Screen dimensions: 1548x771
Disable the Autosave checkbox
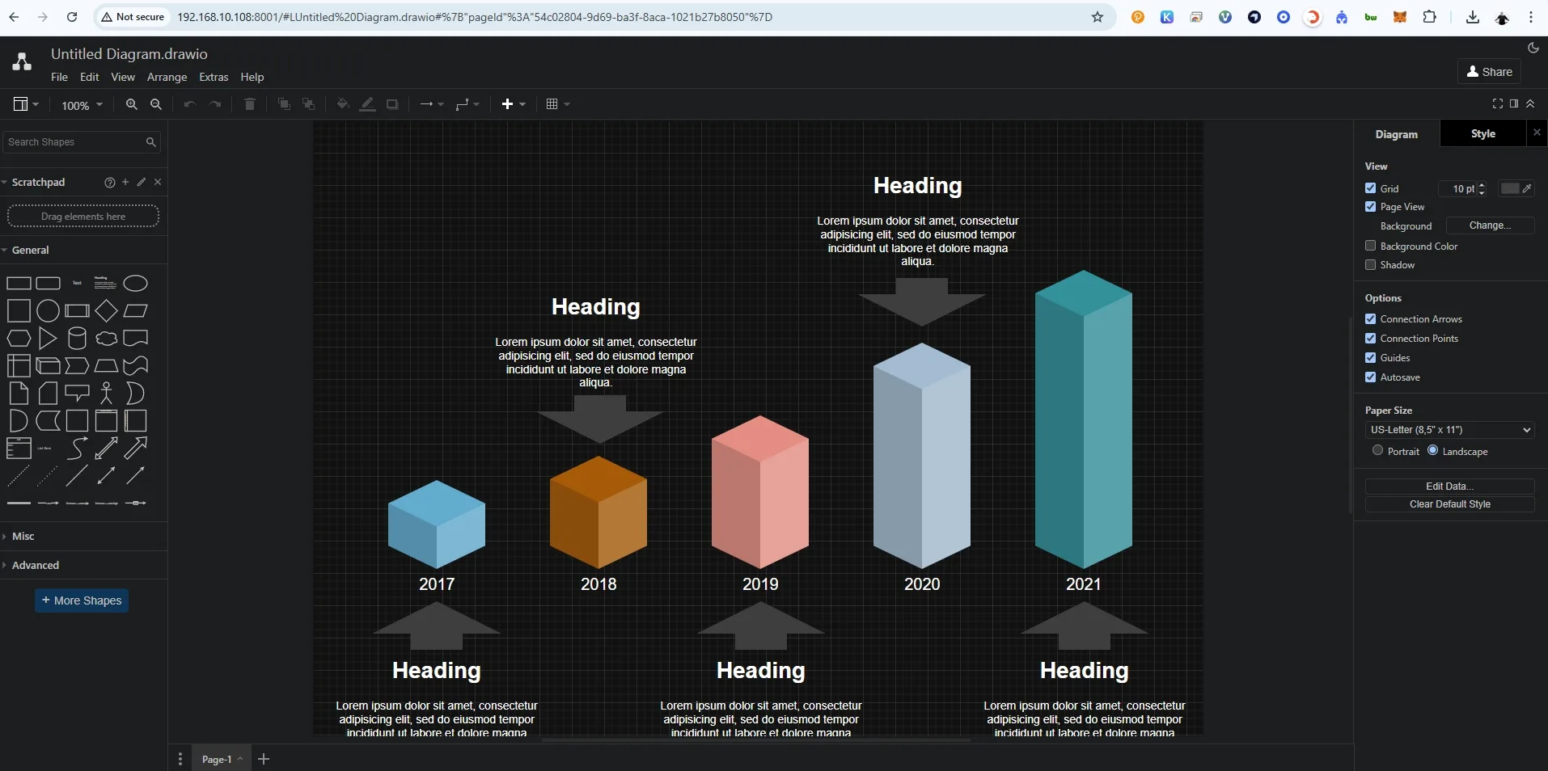1370,377
